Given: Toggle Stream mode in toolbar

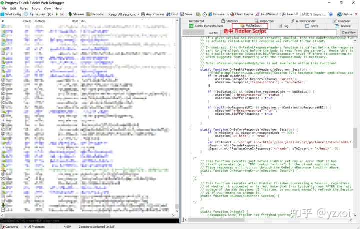Looking at the screenshot, I should pyautogui.click(x=76, y=14).
